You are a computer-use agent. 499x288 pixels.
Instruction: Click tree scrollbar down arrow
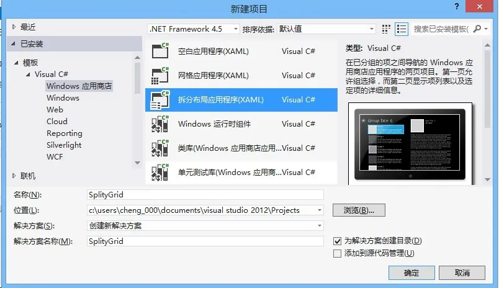138,163
